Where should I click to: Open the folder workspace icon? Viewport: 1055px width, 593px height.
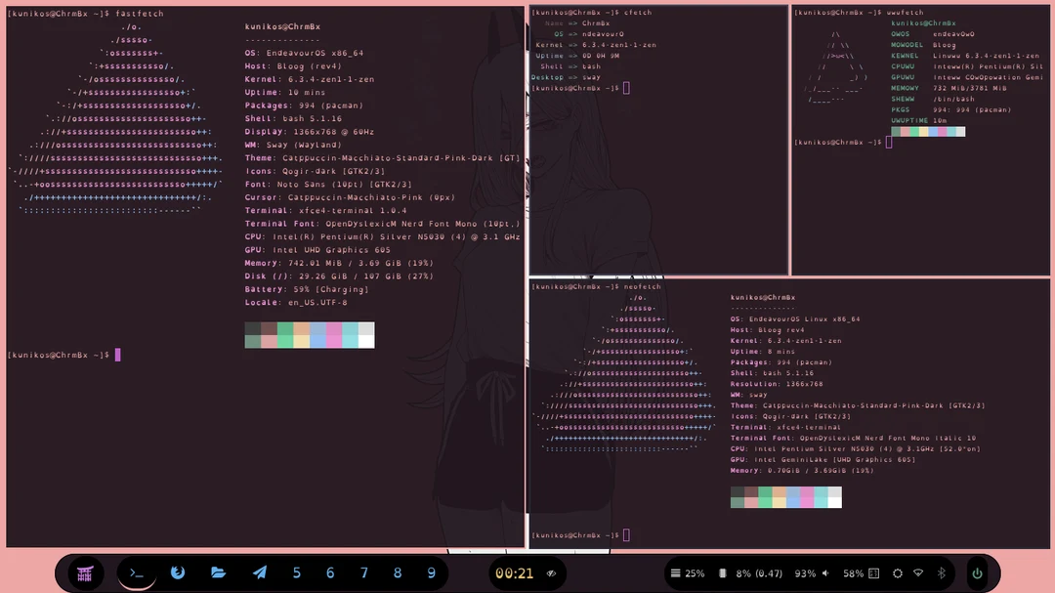(218, 573)
